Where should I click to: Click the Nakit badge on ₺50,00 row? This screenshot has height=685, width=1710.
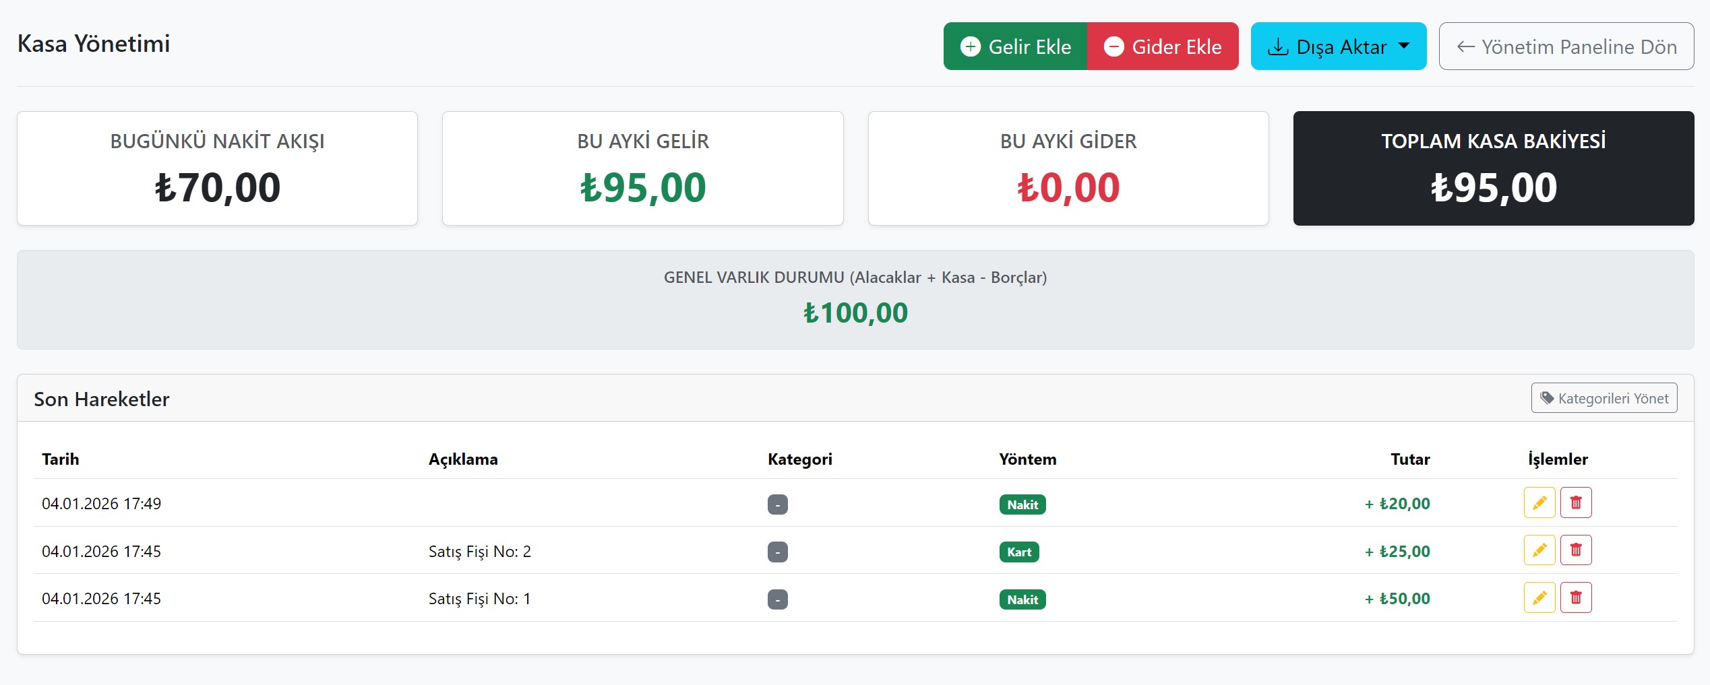point(1022,599)
